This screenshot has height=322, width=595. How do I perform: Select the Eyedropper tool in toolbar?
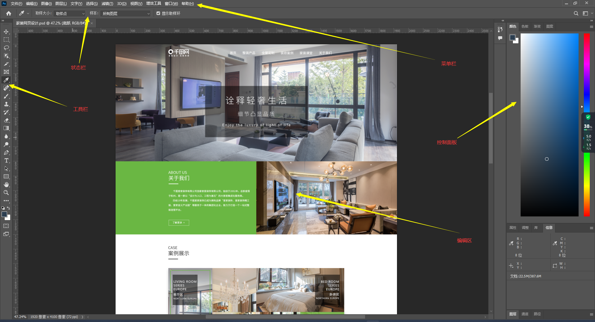(6, 80)
